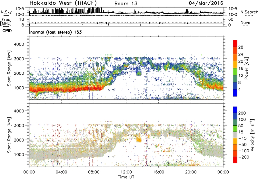
Task: Pick the red bottom segment of Velocity colorbar
Action: click(235, 160)
